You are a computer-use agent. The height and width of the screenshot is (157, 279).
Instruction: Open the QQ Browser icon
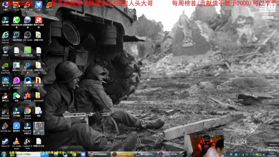[28, 82]
